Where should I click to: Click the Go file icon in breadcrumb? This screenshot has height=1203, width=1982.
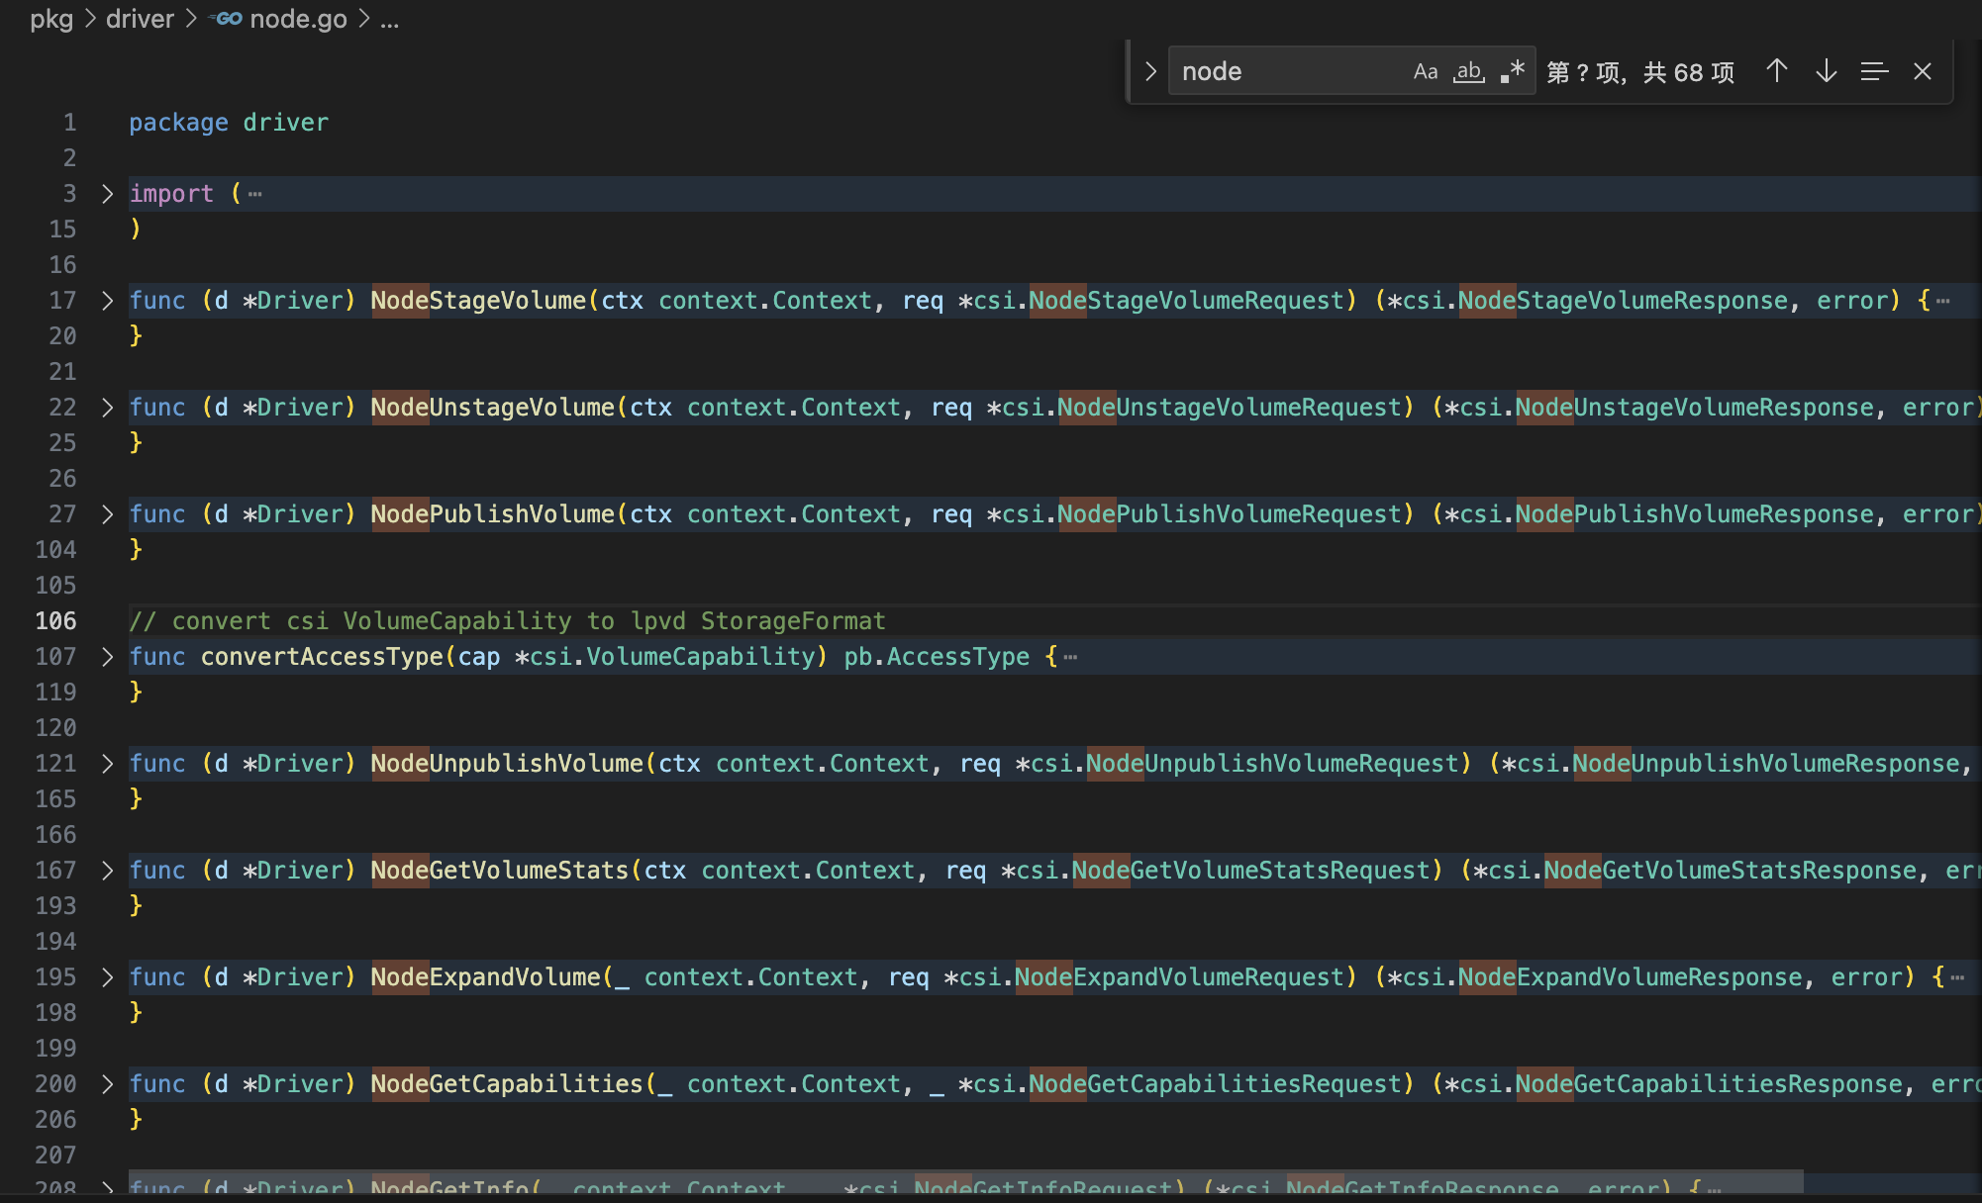click(x=227, y=19)
